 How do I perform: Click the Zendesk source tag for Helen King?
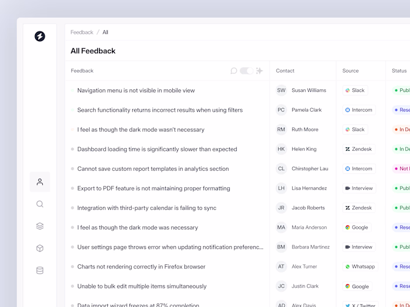358,149
